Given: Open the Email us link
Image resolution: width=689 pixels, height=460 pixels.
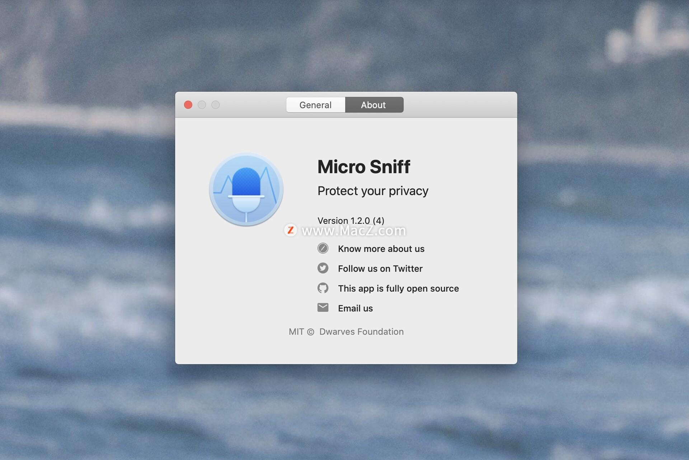Looking at the screenshot, I should 355,308.
